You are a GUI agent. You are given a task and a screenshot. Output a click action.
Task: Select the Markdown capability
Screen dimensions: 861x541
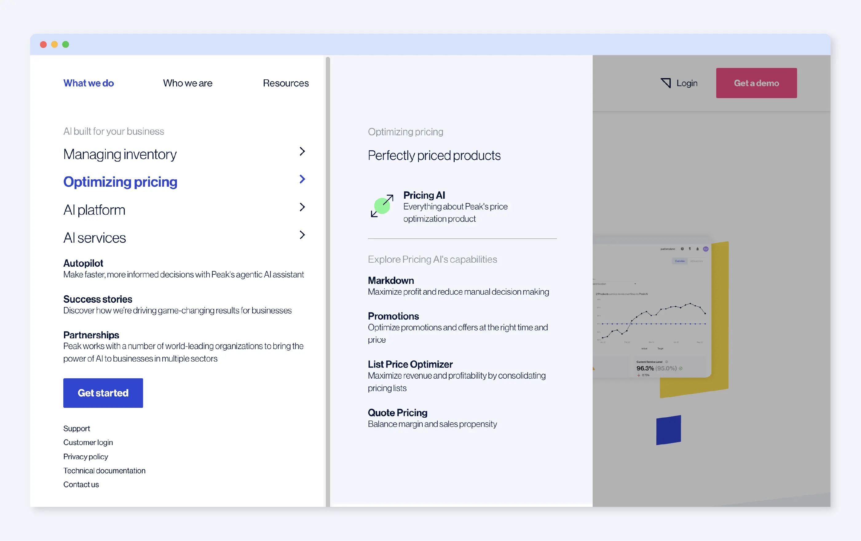coord(391,280)
